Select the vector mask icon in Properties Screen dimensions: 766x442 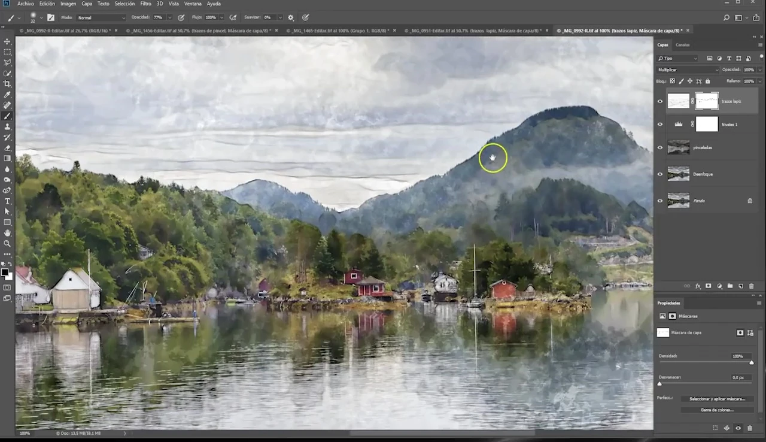[x=750, y=332]
